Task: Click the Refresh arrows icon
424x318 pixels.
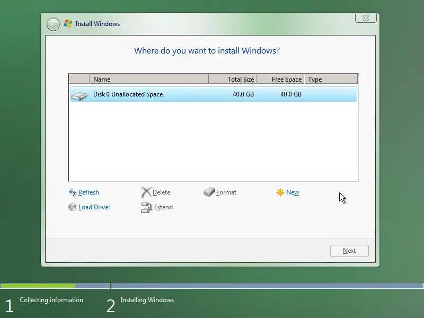Action: [73, 192]
